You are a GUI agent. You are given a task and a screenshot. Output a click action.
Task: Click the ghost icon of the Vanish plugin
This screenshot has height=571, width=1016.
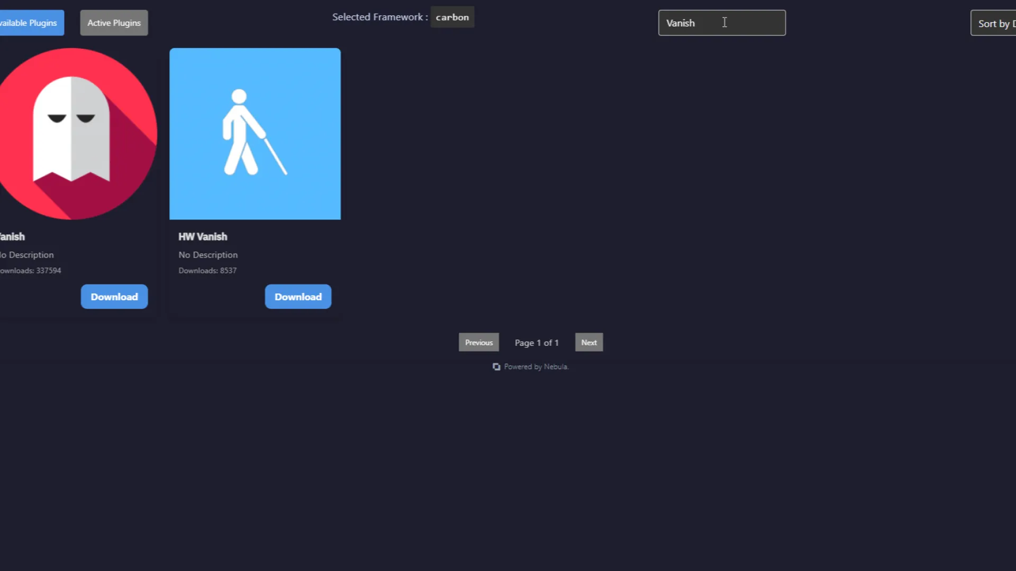click(x=72, y=133)
